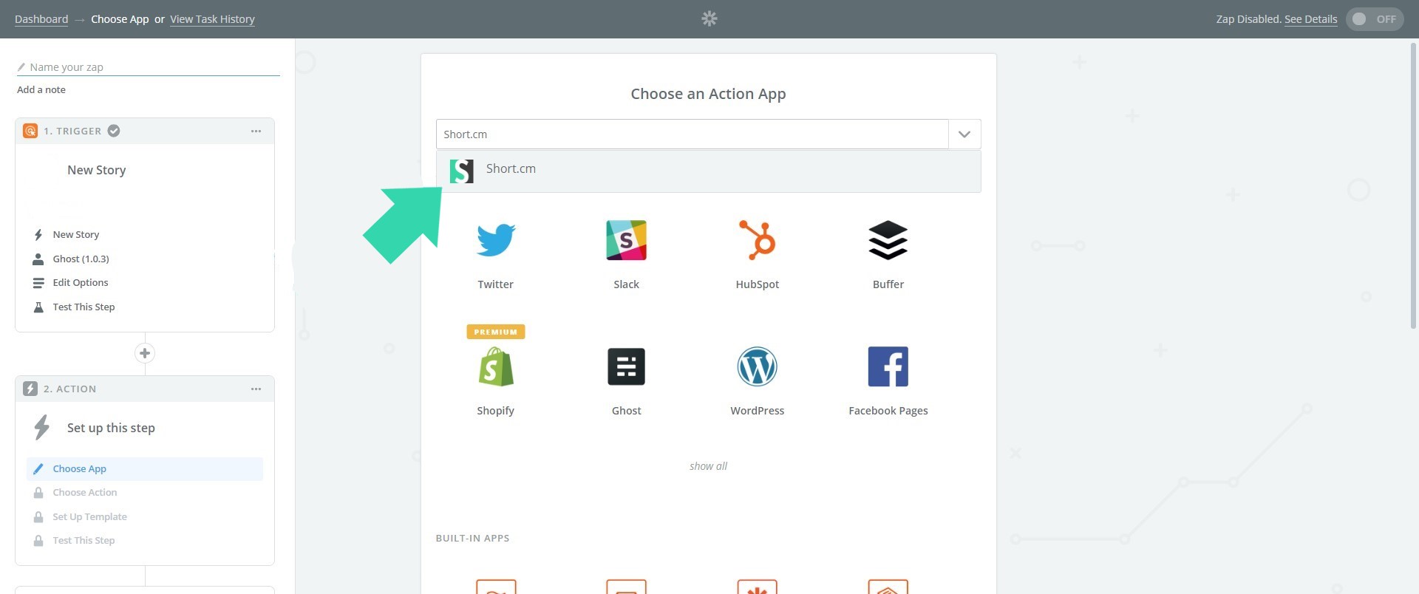The image size is (1419, 594).
Task: Select the Ghost app icon
Action: [x=626, y=367]
